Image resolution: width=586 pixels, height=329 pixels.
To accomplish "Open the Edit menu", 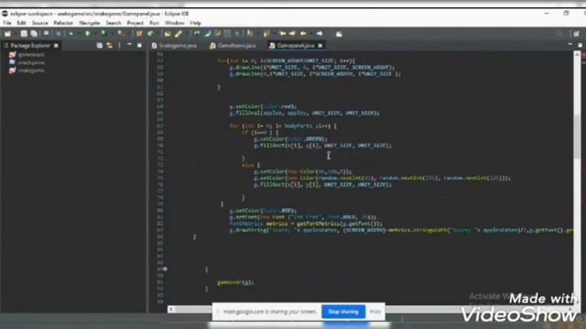I will tap(21, 23).
